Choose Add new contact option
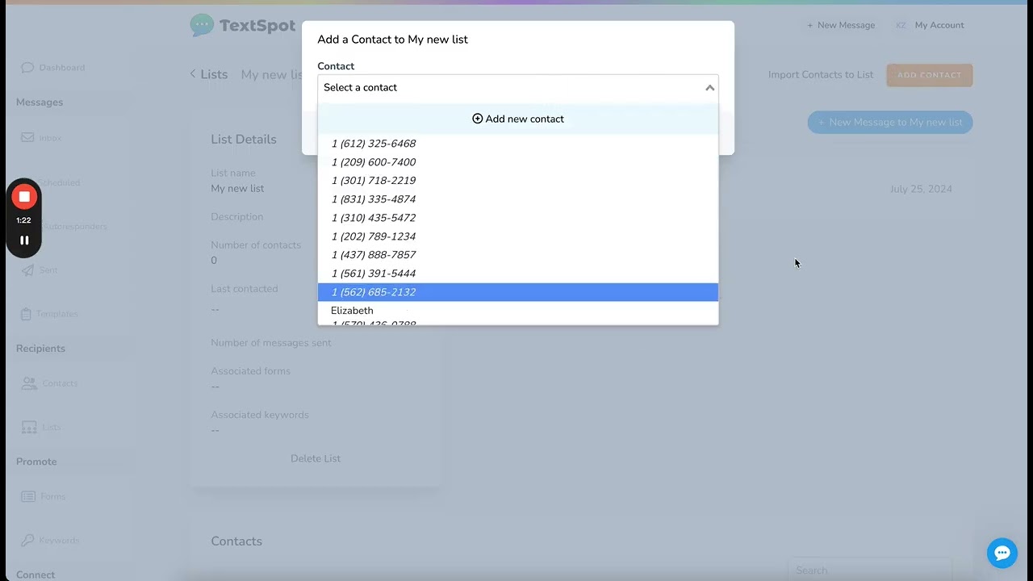The image size is (1033, 581). click(x=518, y=119)
